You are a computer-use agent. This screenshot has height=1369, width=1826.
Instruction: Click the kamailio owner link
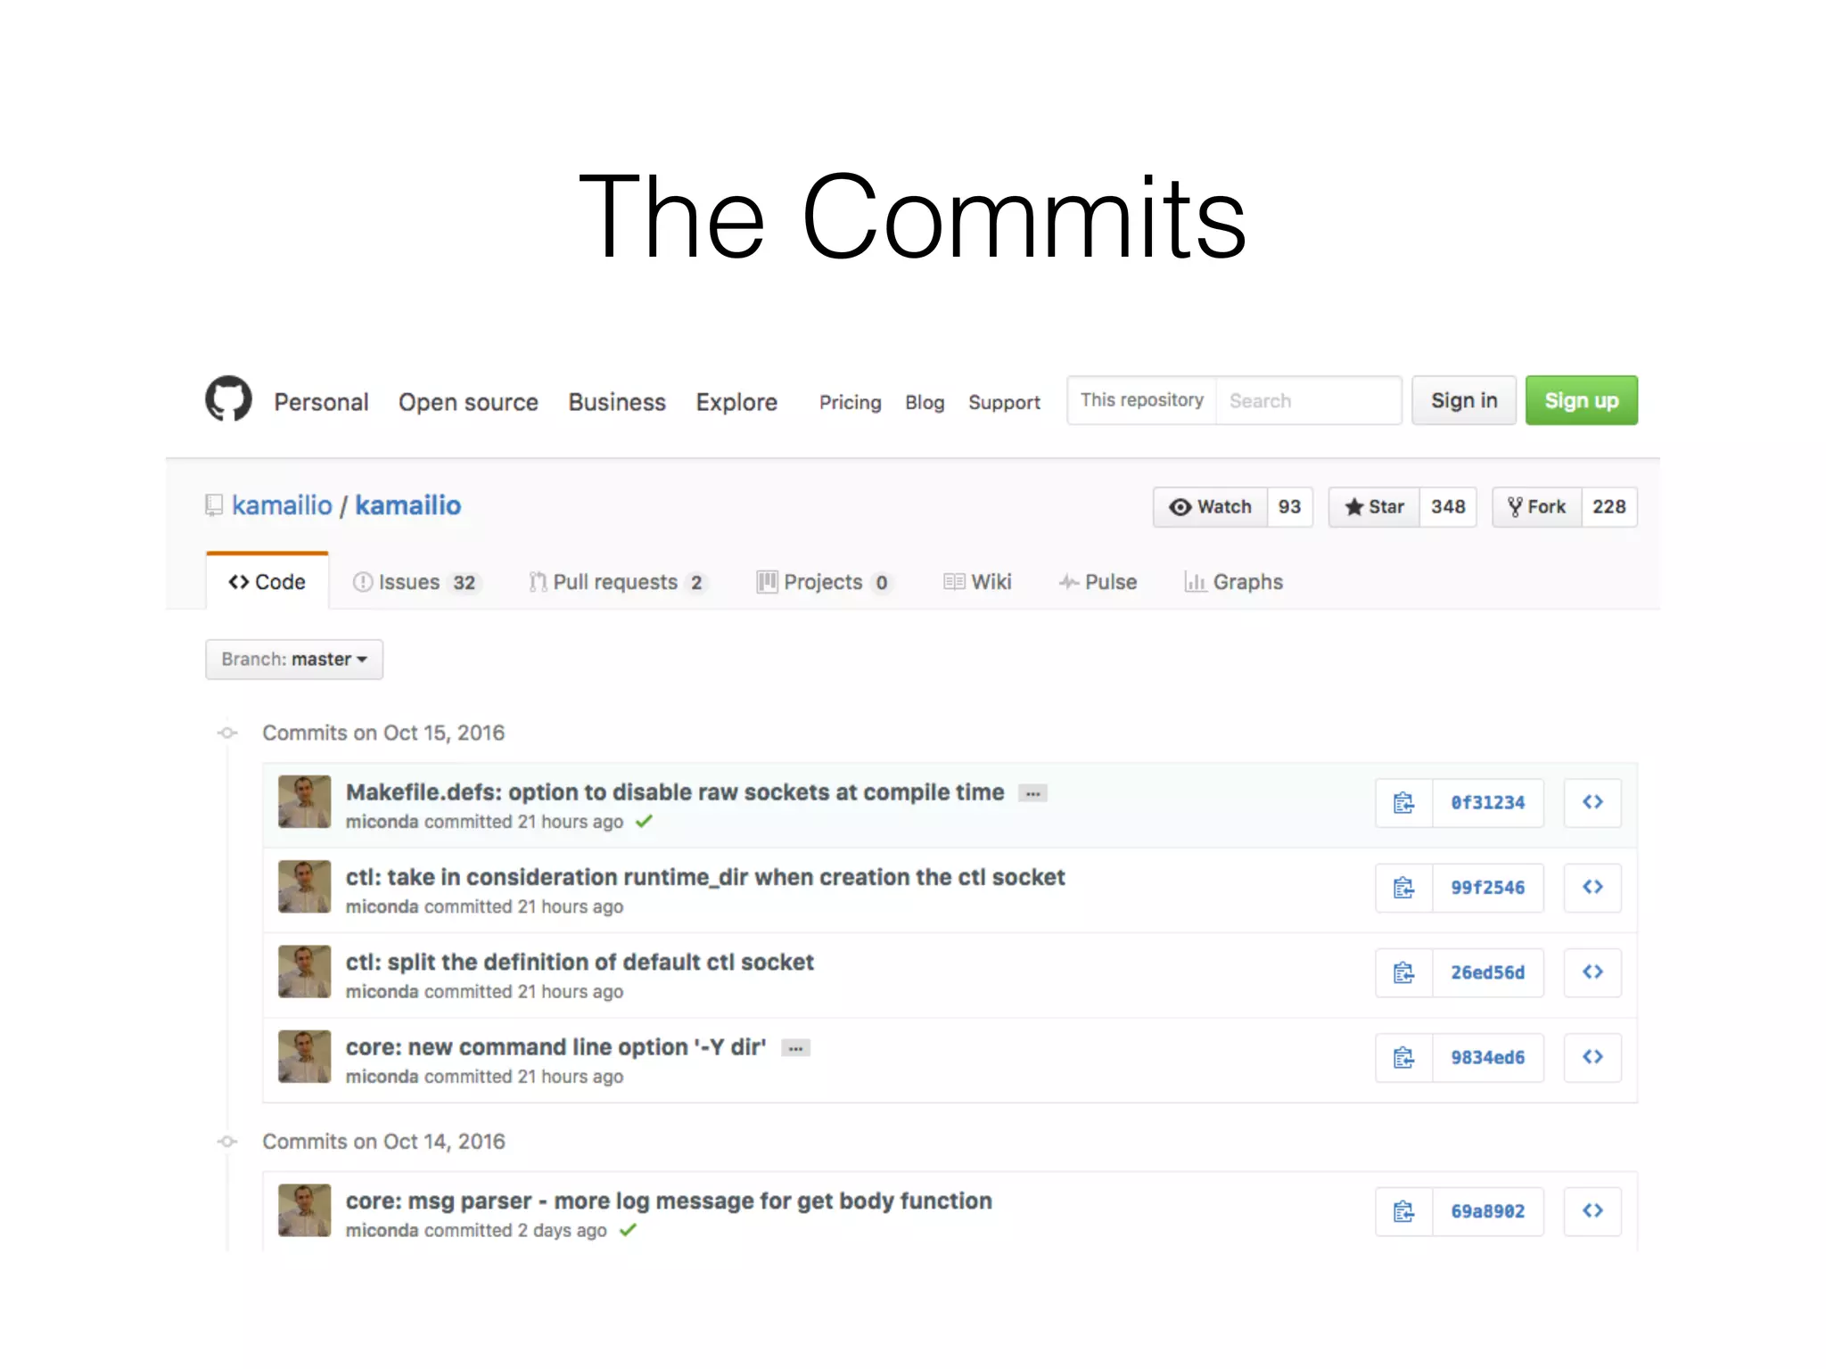(x=282, y=505)
